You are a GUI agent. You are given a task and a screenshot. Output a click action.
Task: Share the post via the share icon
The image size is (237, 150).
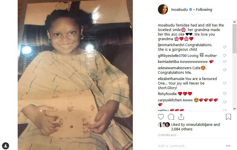pyautogui.click(x=181, y=117)
